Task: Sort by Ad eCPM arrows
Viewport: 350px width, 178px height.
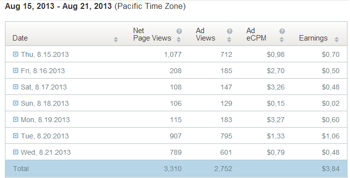Action: (x=282, y=40)
